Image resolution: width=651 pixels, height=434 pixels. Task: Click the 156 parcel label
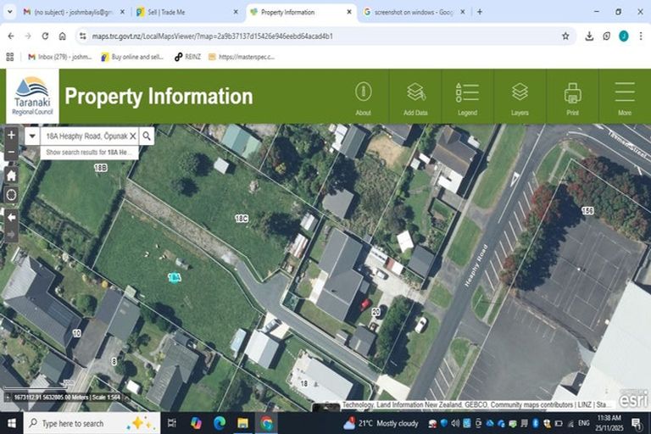[587, 210]
